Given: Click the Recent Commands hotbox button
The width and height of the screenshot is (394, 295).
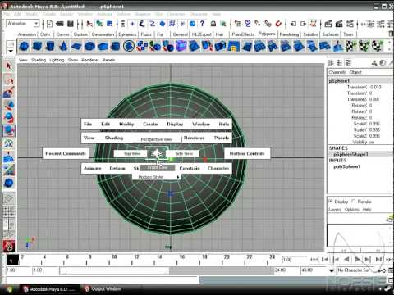Looking at the screenshot, I should coord(66,153).
